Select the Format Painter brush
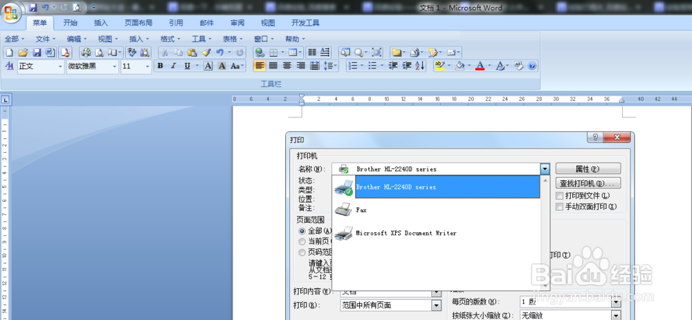 point(206,53)
